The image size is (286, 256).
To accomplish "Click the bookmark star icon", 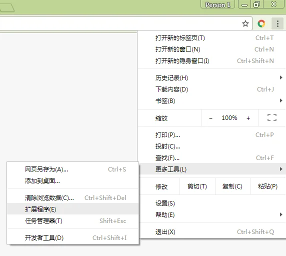I will [245, 23].
